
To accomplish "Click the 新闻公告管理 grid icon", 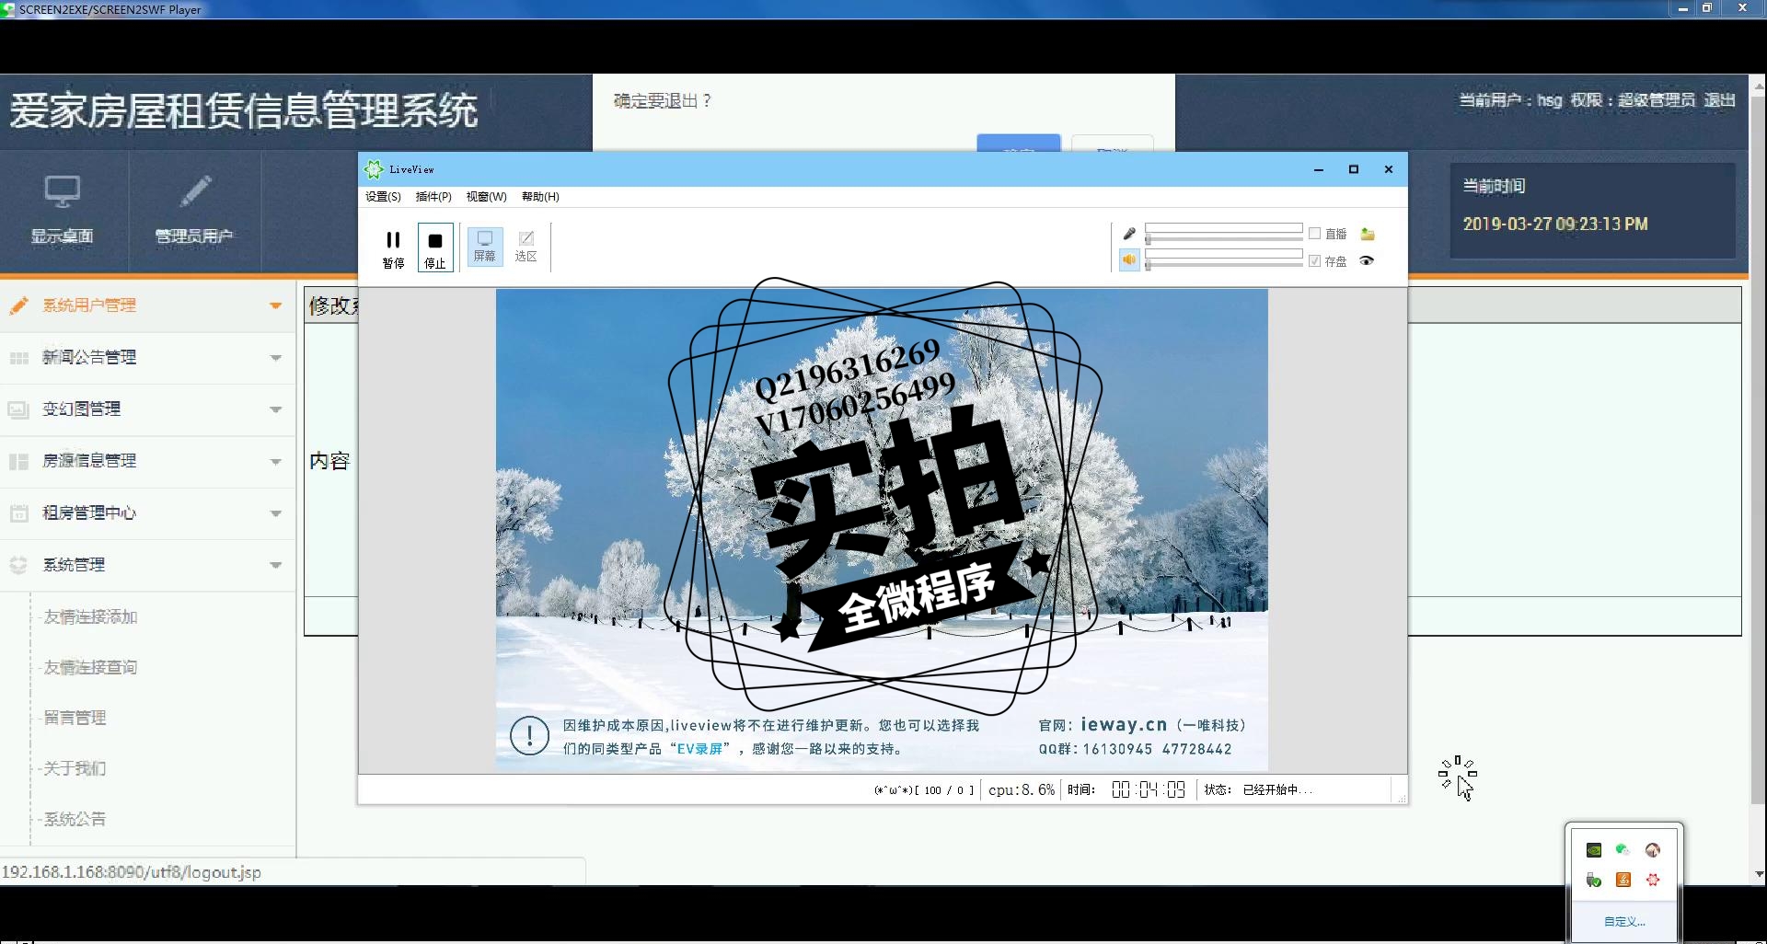I will tap(19, 358).
